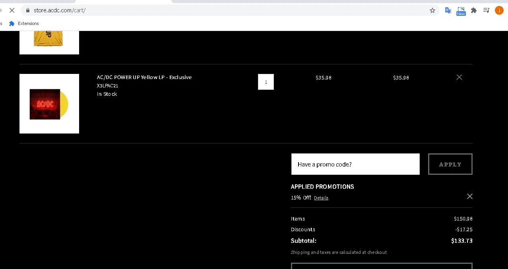The height and width of the screenshot is (269, 508).
Task: Select the shipping and taxes note
Action: [339, 252]
